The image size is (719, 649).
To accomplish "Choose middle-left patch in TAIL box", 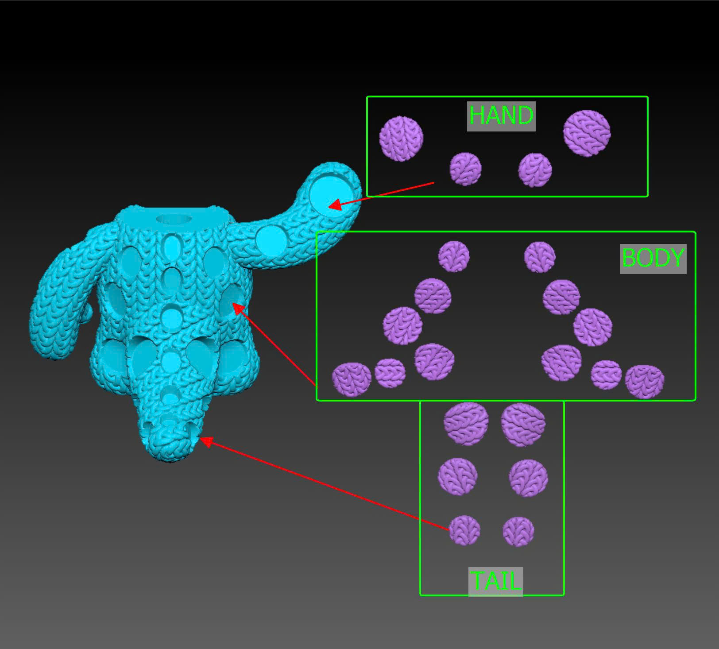I will click(457, 476).
